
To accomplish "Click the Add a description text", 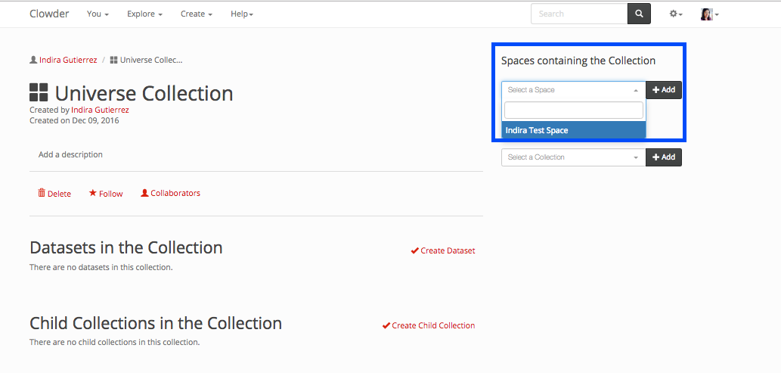I will [x=70, y=154].
